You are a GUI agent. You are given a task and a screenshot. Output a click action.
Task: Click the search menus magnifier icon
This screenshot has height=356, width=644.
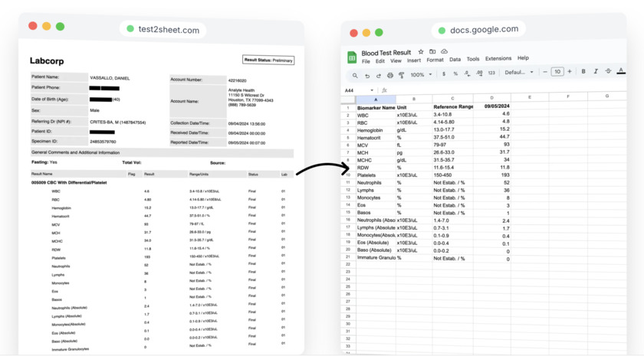pos(355,76)
